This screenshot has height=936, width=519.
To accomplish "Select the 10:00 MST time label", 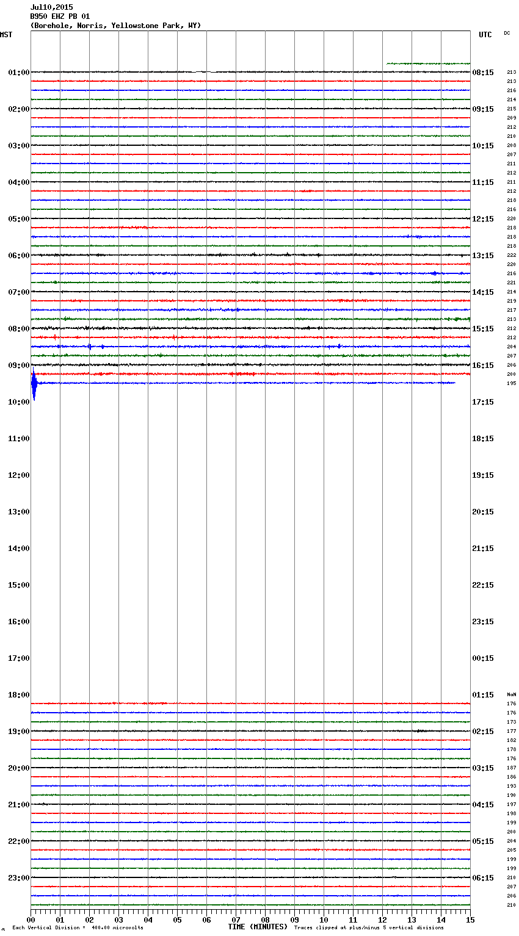I will click(19, 402).
